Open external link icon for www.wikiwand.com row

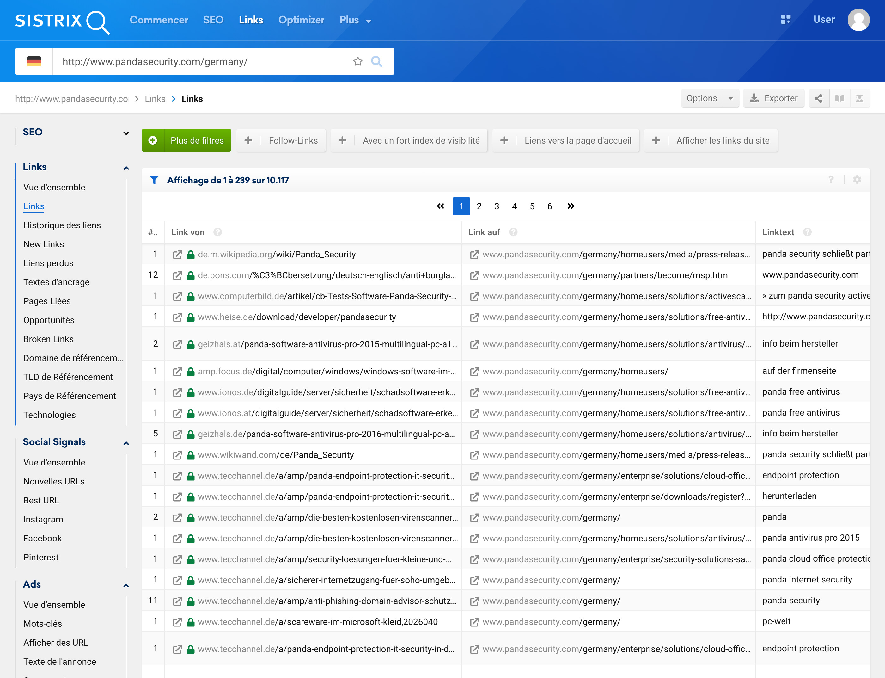[177, 455]
